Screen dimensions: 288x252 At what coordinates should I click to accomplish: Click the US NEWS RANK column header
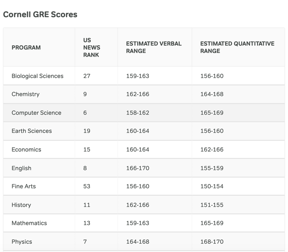click(x=91, y=47)
